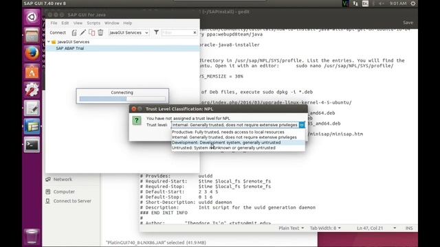440x247 pixels.
Task: Open the SAP GUI dock icon
Action: tap(32, 126)
